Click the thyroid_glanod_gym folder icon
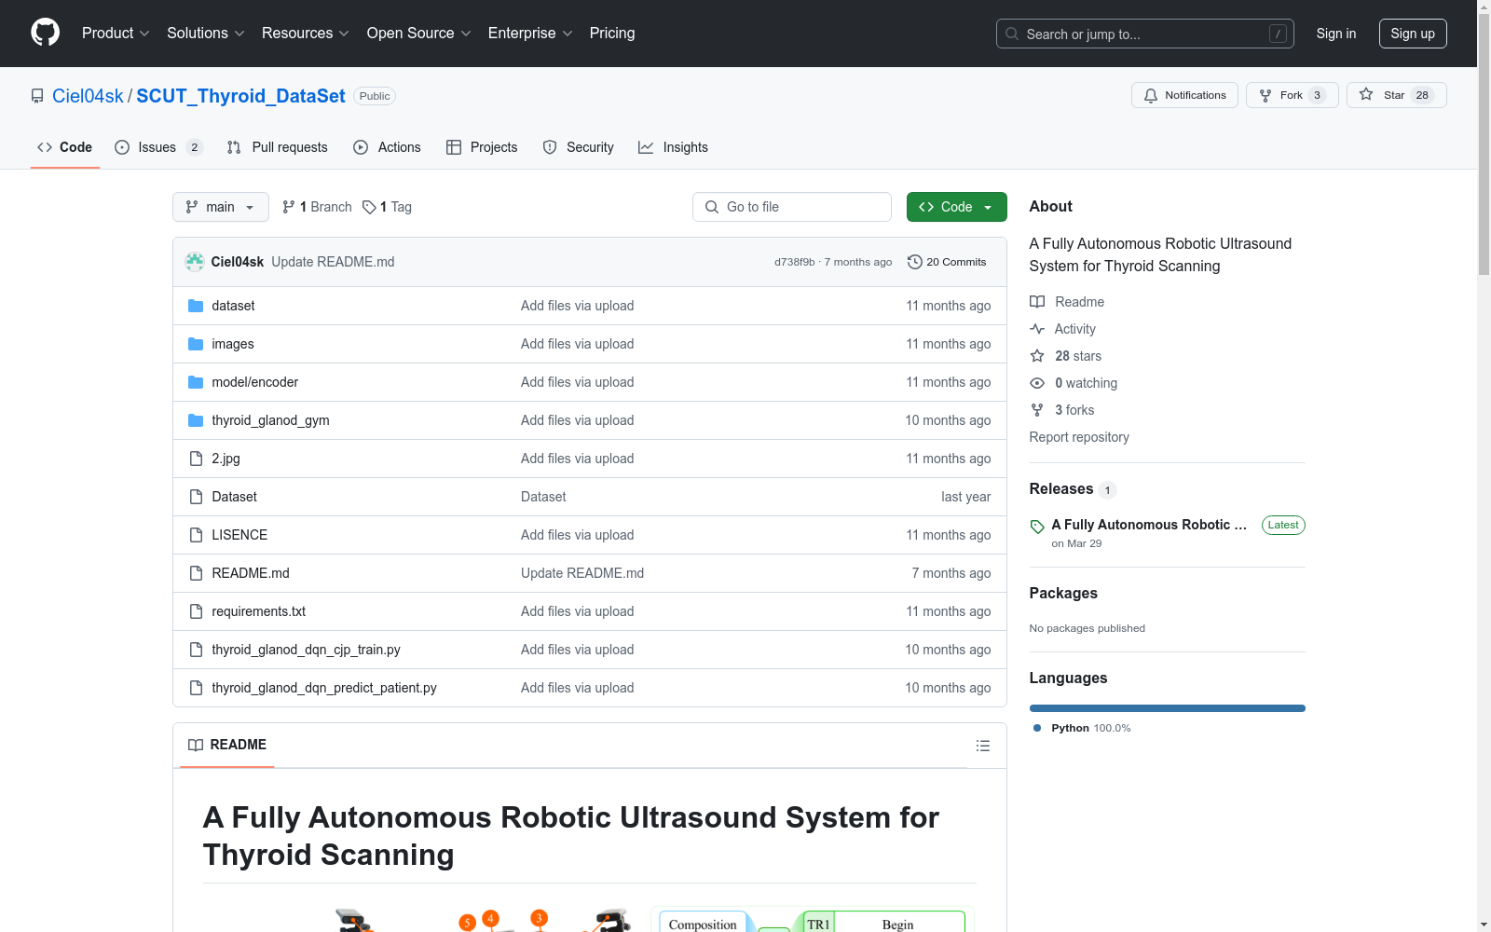This screenshot has height=932, width=1491. point(196,420)
